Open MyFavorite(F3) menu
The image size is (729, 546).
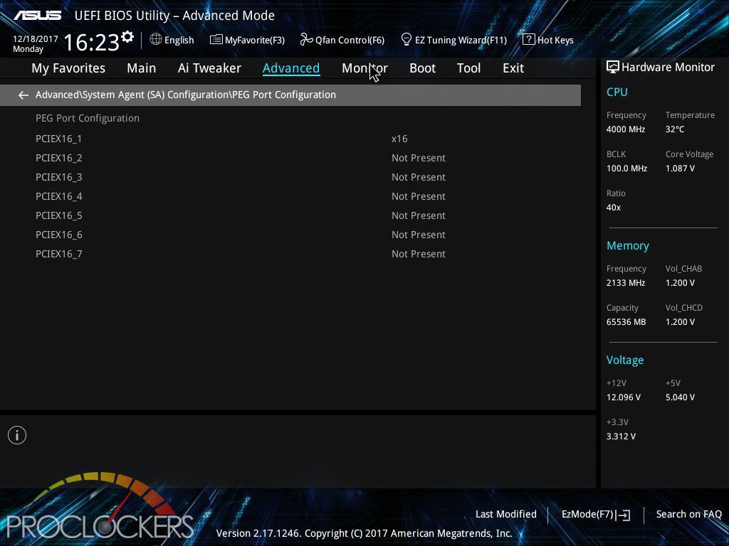(255, 41)
